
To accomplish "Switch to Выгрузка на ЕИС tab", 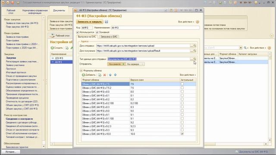I will 87,37.
